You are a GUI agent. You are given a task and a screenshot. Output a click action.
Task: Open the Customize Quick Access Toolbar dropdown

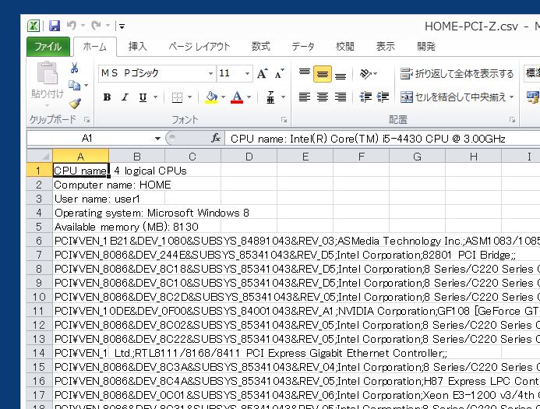[122, 26]
